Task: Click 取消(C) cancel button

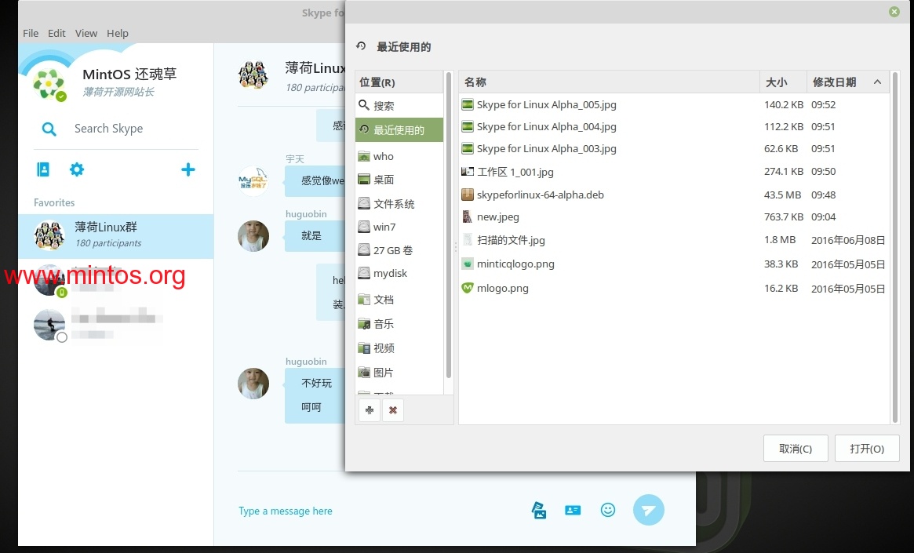Action: click(796, 449)
